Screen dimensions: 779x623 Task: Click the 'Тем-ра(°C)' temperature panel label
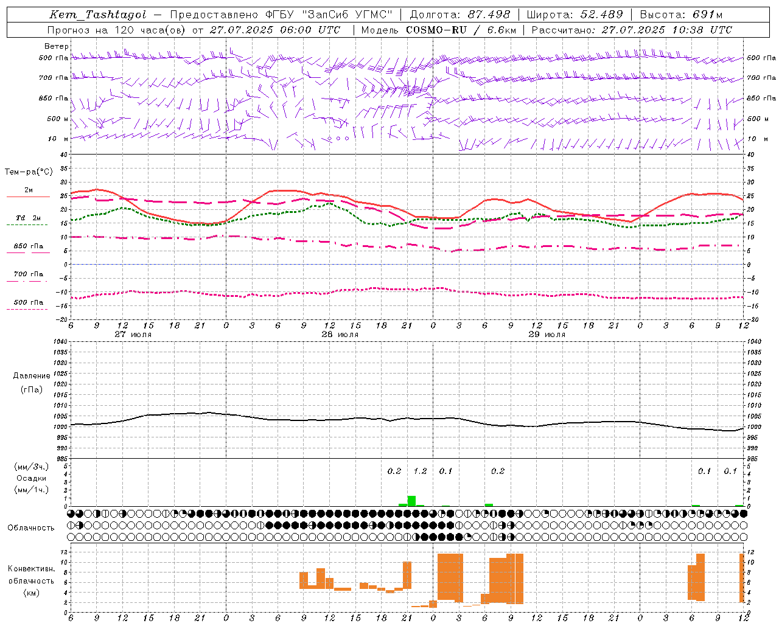coord(29,172)
